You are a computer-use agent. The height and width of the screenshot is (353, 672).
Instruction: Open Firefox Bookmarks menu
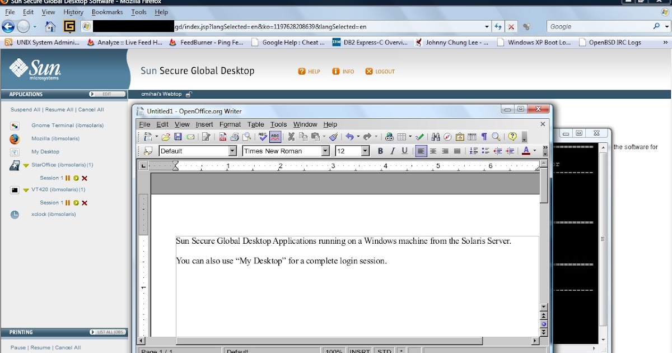(x=107, y=12)
